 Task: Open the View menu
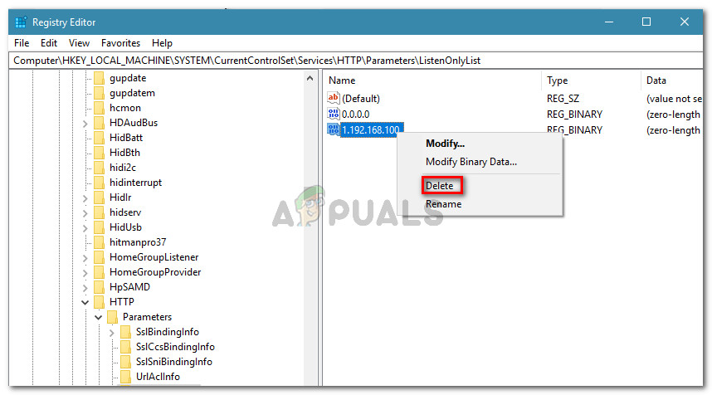click(79, 43)
